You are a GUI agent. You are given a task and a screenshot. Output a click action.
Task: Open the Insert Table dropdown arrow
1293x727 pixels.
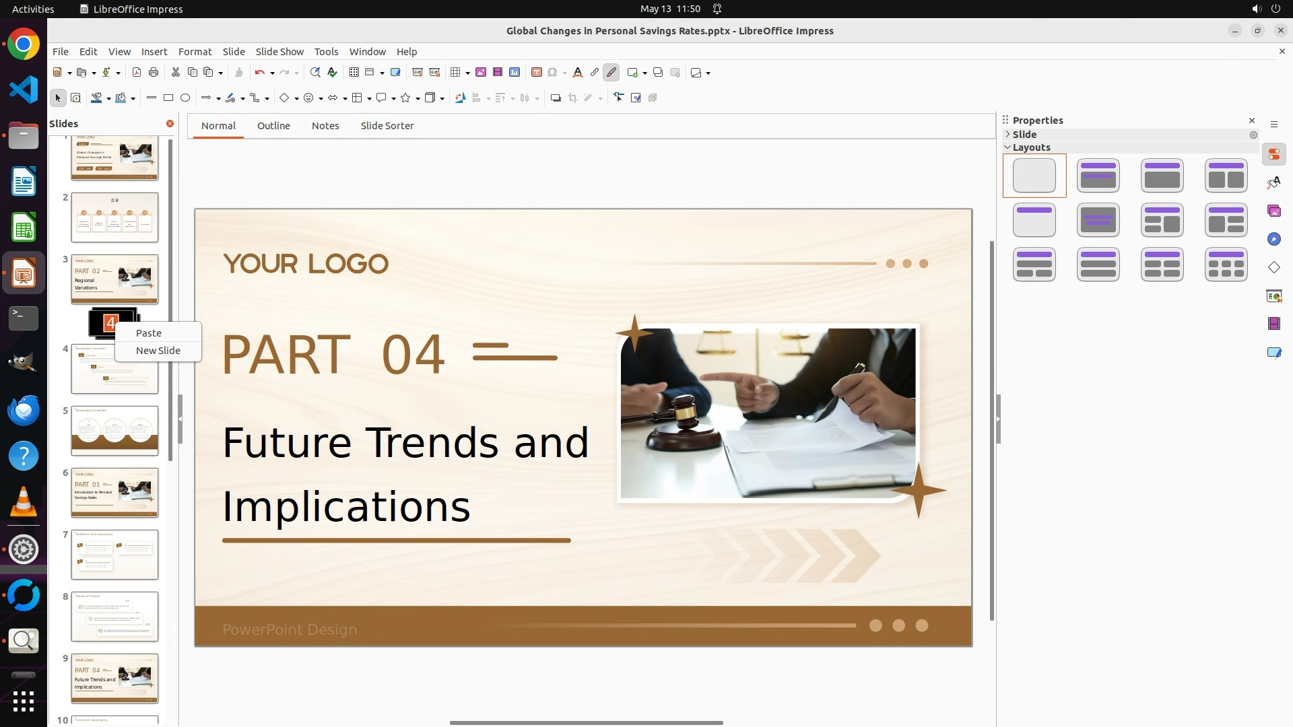coord(467,73)
